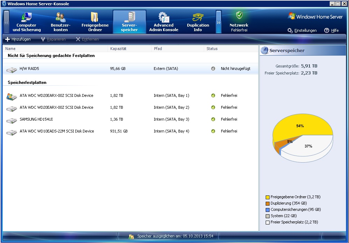Click the yellow Freigegebene Ordner legend swatch

coord(267,197)
